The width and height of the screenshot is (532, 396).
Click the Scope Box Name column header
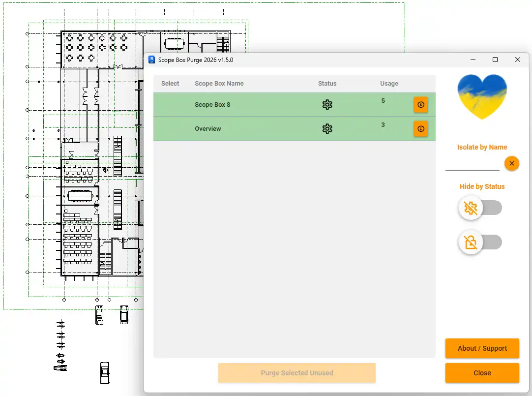click(219, 84)
